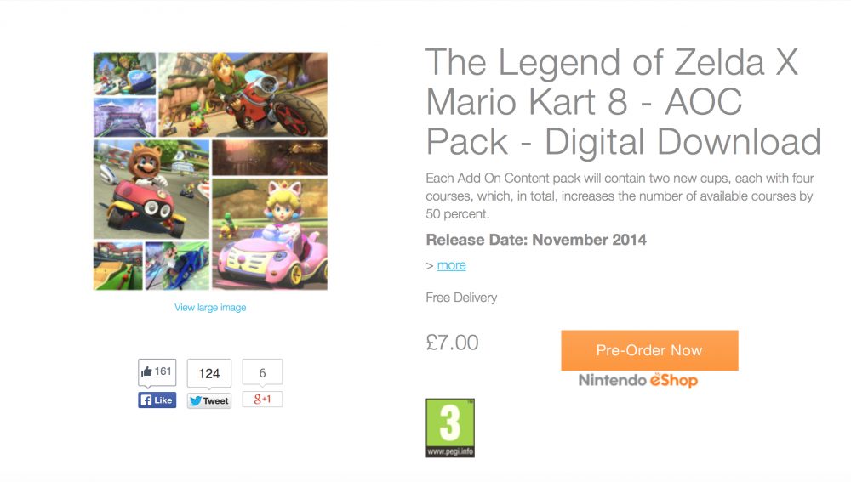Click the Twitter Tweet button

tap(209, 400)
